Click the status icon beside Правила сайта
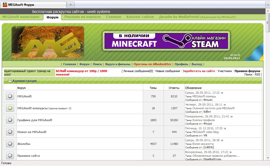The image size is (270, 166). [10, 155]
